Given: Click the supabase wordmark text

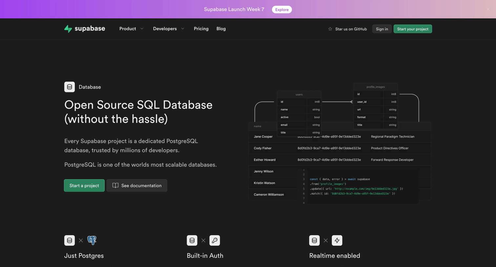Looking at the screenshot, I should 90,29.
